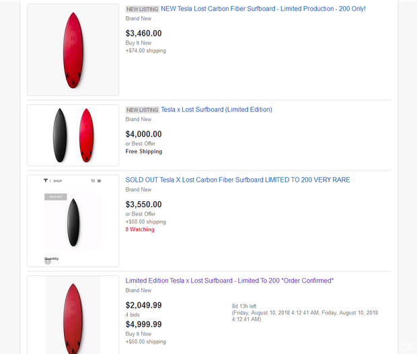
Task: Open "Order Confirmed" Limited Edition surfboard listing
Action: tap(229, 281)
